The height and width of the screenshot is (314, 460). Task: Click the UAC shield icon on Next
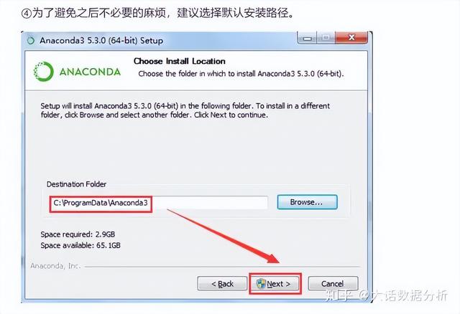(x=260, y=284)
